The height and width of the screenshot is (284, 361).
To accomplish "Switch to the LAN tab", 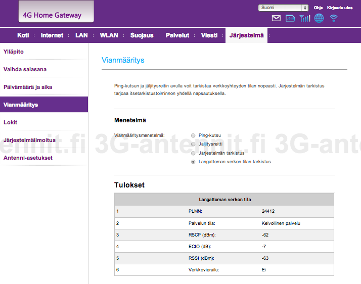I will click(x=81, y=35).
